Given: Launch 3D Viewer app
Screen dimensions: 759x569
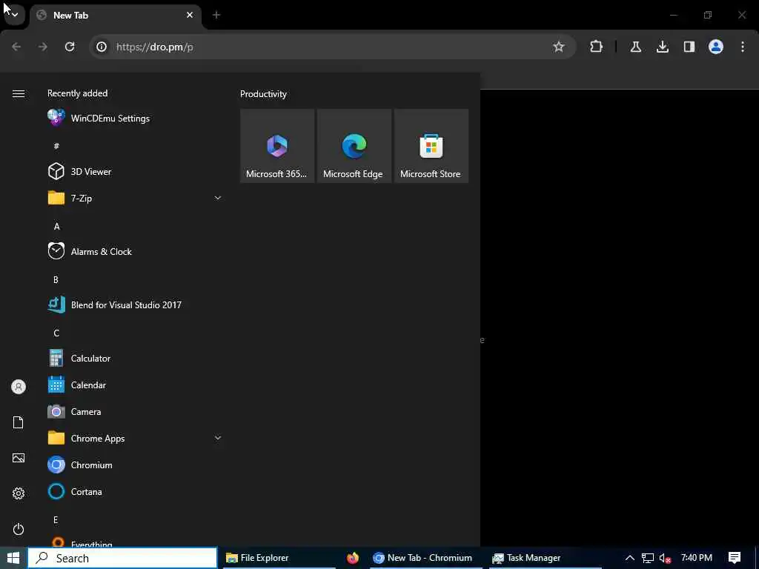Looking at the screenshot, I should pyautogui.click(x=136, y=171).
